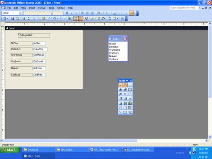Expand the Toolbox options arrow

click(127, 81)
